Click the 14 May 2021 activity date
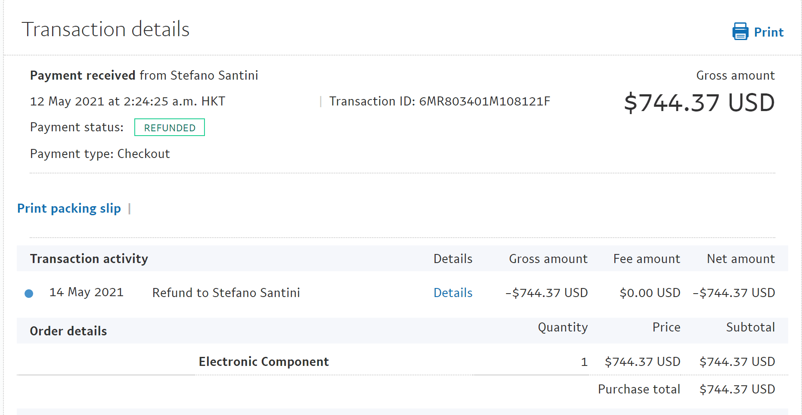 pyautogui.click(x=86, y=292)
